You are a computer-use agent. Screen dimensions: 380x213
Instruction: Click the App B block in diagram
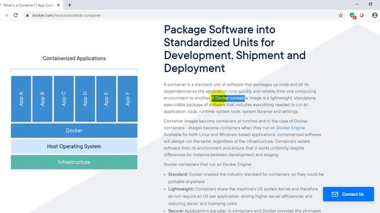[x=42, y=99]
